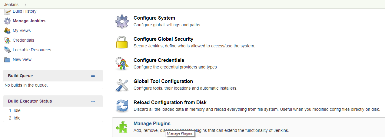This screenshot has width=385, height=140.
Task: Collapse the Build Executor Status panel
Action: [93, 101]
